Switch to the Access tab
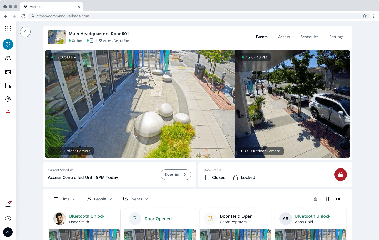Screen dimensions: 379x240 coord(284,37)
